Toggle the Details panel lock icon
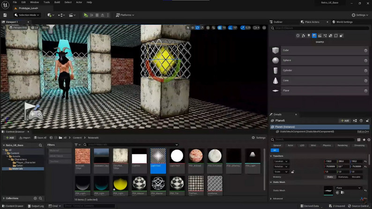The height and width of the screenshot is (209, 372). pos(367,120)
